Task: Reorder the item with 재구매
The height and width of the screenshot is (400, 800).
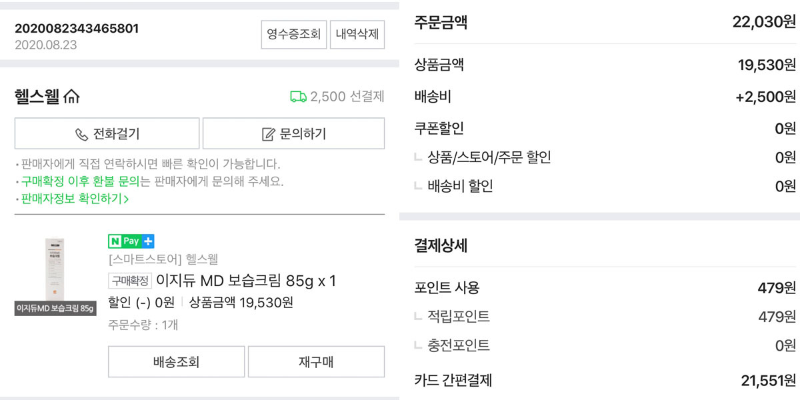Action: pos(316,362)
